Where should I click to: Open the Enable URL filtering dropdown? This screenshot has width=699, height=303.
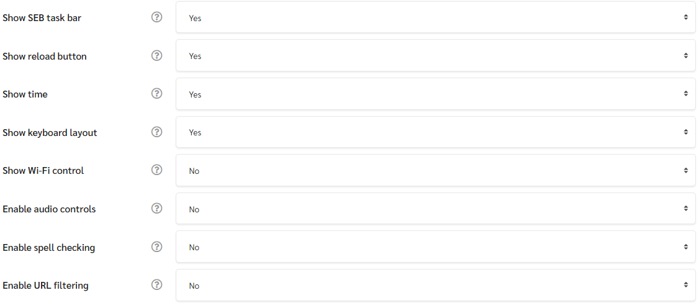point(436,285)
